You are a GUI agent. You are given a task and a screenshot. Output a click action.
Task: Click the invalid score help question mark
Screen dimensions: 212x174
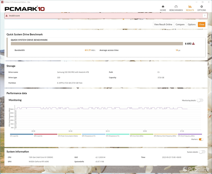[204, 16]
